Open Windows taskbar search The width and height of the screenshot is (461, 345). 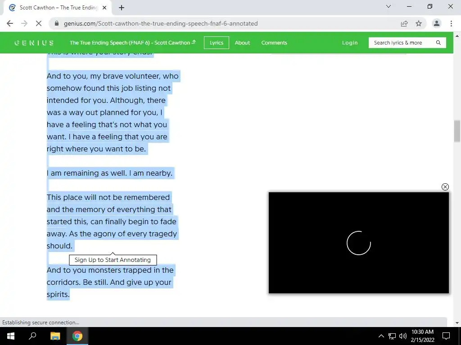click(x=32, y=336)
